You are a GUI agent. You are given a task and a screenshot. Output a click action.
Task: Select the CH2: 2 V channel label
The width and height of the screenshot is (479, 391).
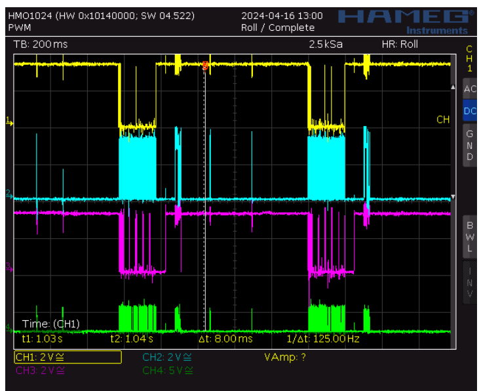(167, 357)
